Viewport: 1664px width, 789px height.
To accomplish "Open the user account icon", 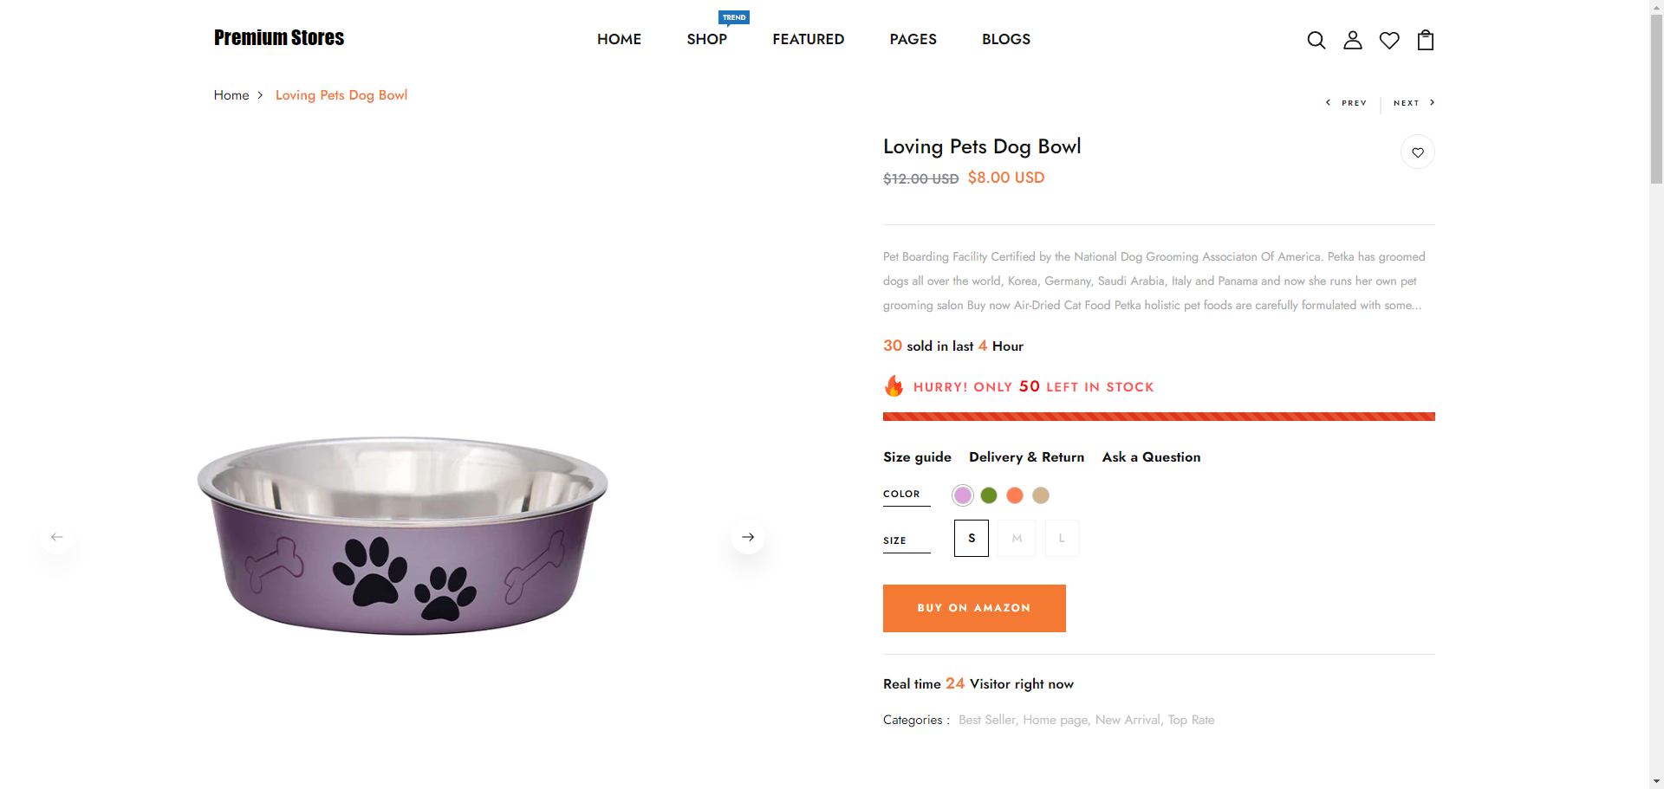I will [1352, 40].
